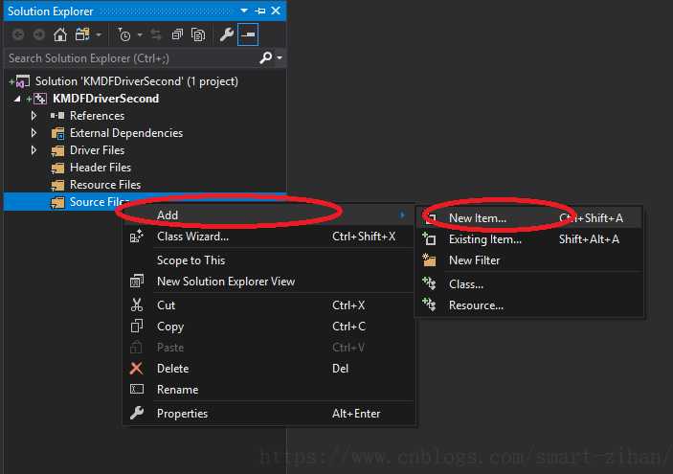Expand the Driver Files node
The width and height of the screenshot is (673, 474).
pos(34,149)
